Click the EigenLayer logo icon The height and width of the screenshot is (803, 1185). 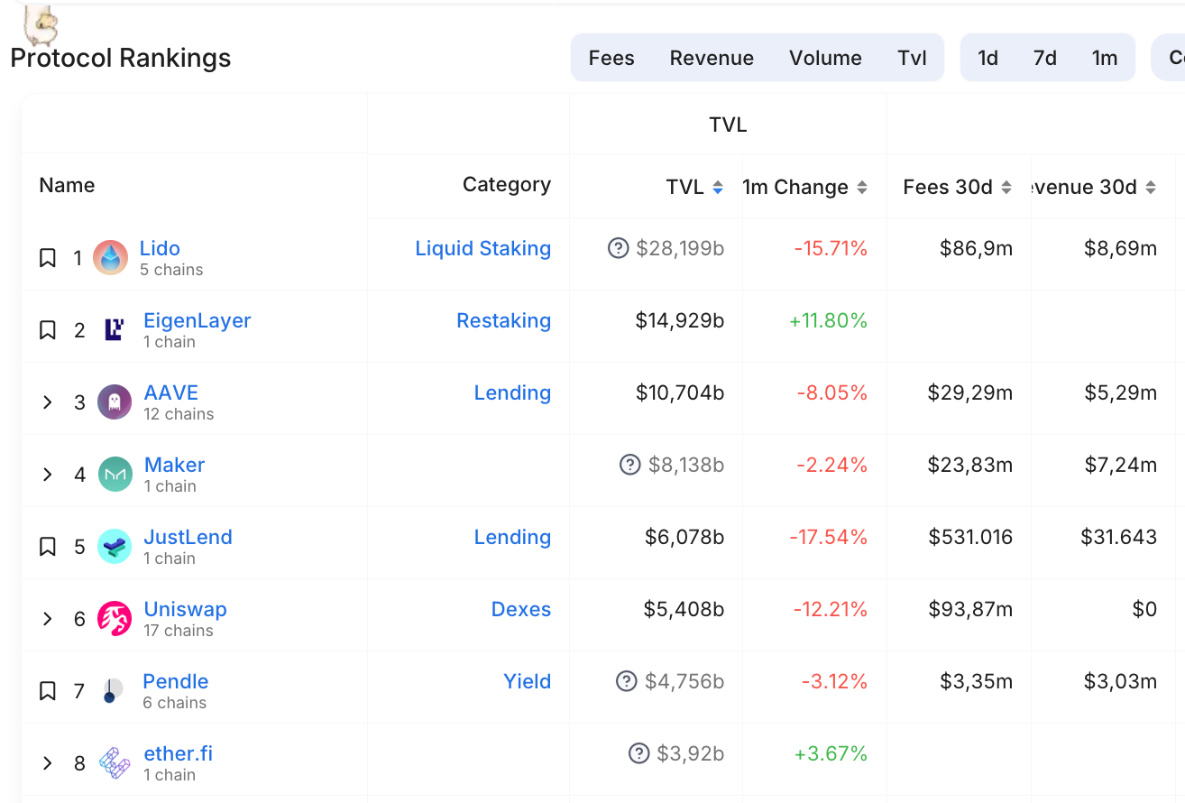point(114,330)
